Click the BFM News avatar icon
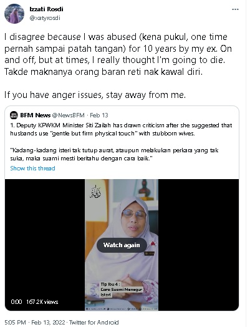The height and width of the screenshot is (327, 250). tap(14, 115)
